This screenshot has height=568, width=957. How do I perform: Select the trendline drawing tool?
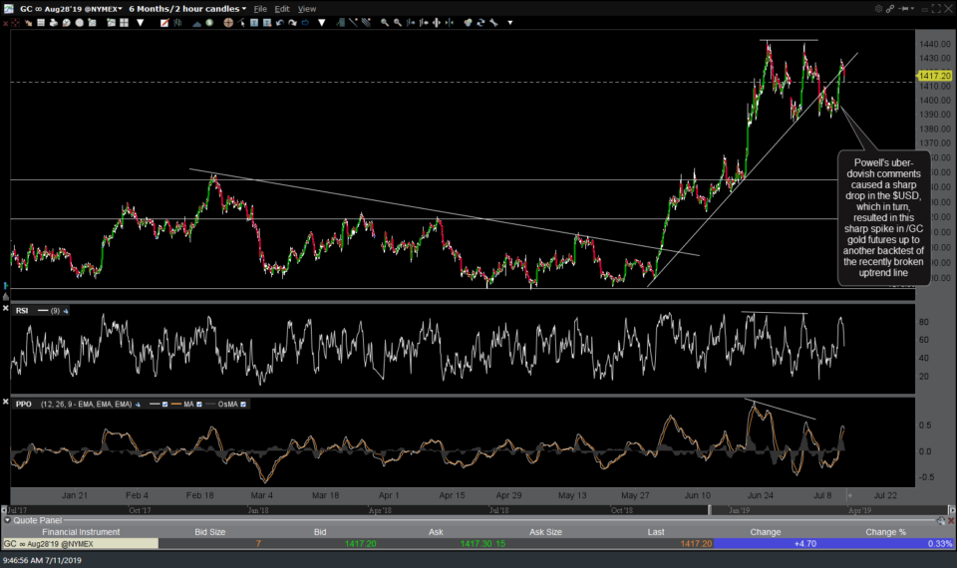(x=353, y=23)
